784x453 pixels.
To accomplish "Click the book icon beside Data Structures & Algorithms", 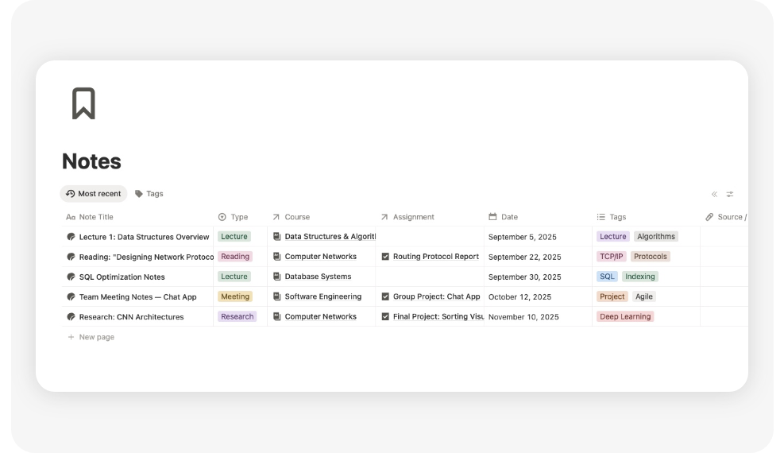I will tap(276, 237).
